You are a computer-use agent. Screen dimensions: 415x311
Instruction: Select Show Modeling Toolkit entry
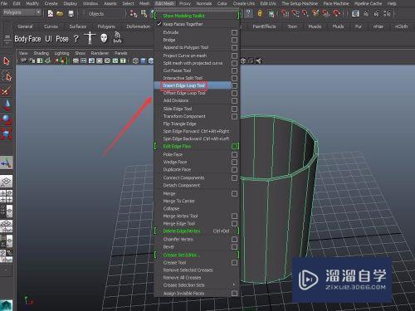coord(183,16)
